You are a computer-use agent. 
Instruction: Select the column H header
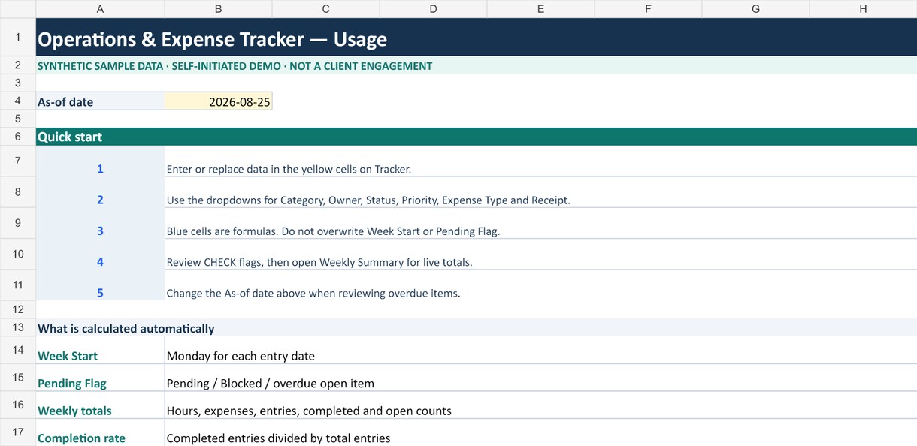[863, 9]
